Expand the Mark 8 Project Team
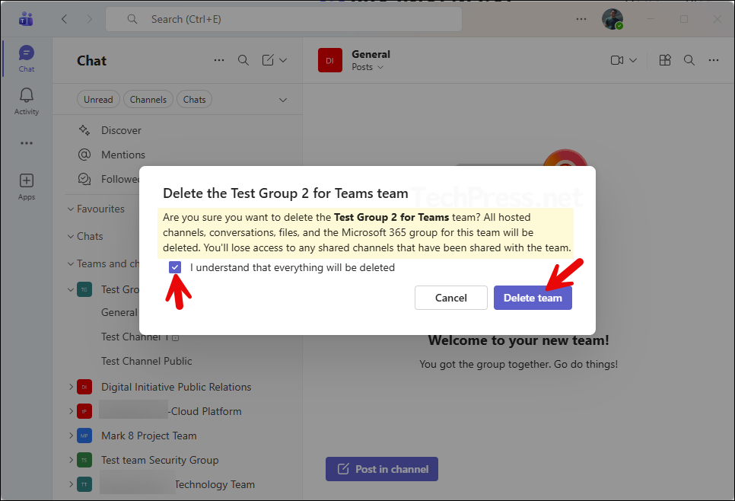The height and width of the screenshot is (501, 735). [72, 436]
